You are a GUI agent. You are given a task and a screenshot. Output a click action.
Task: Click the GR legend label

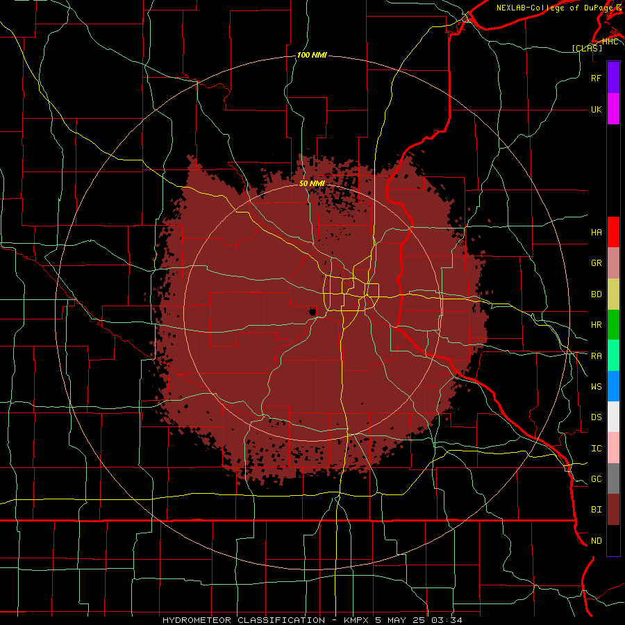596,263
